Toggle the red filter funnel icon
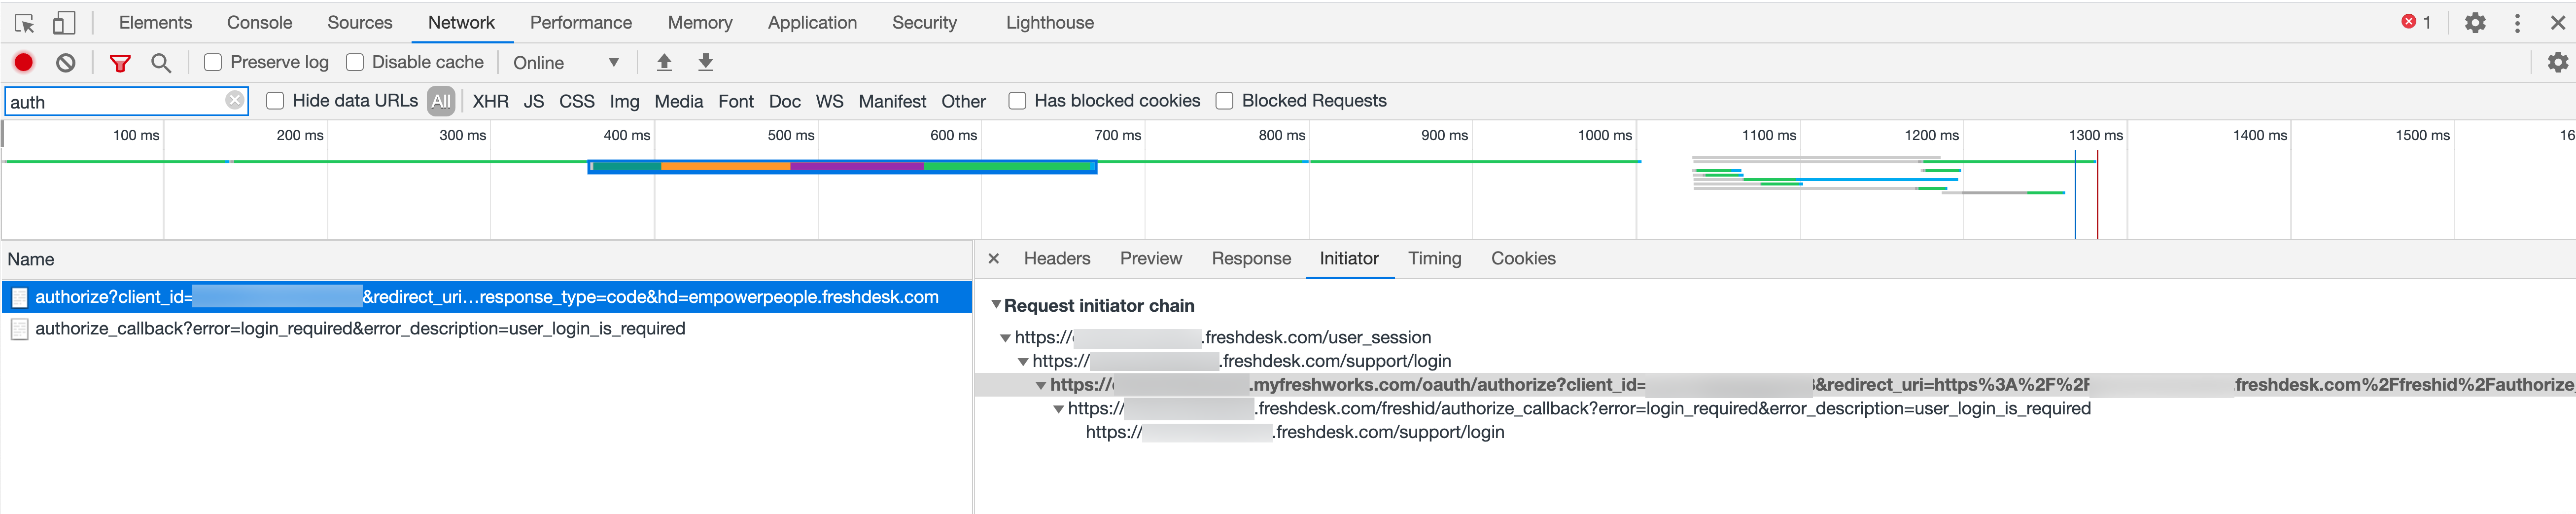 coord(120,63)
